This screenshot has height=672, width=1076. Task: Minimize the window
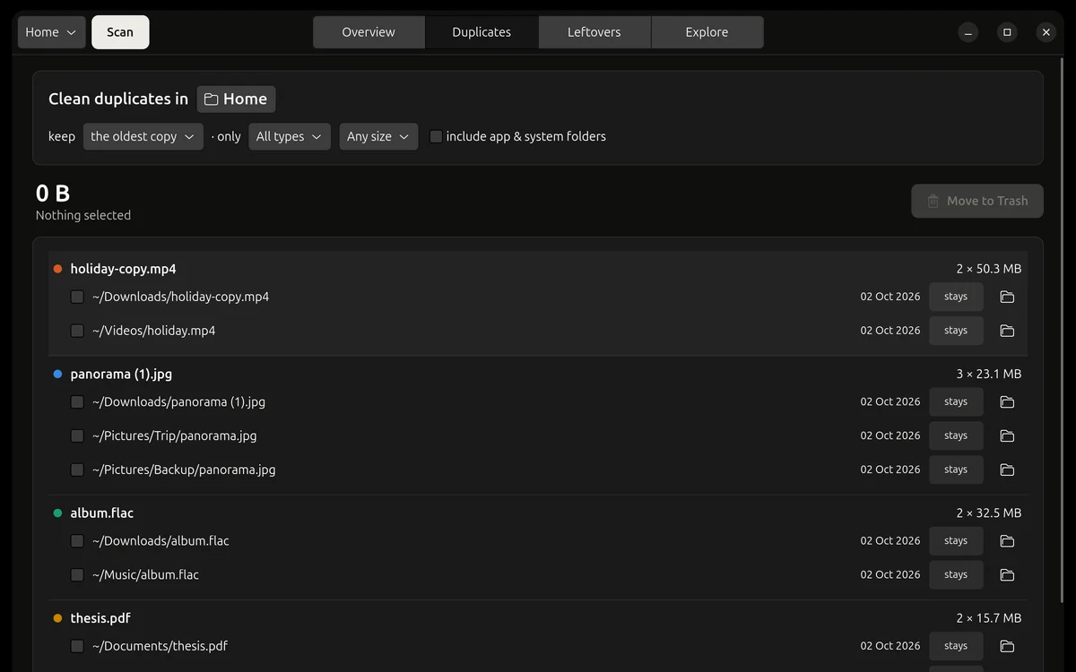(x=968, y=32)
